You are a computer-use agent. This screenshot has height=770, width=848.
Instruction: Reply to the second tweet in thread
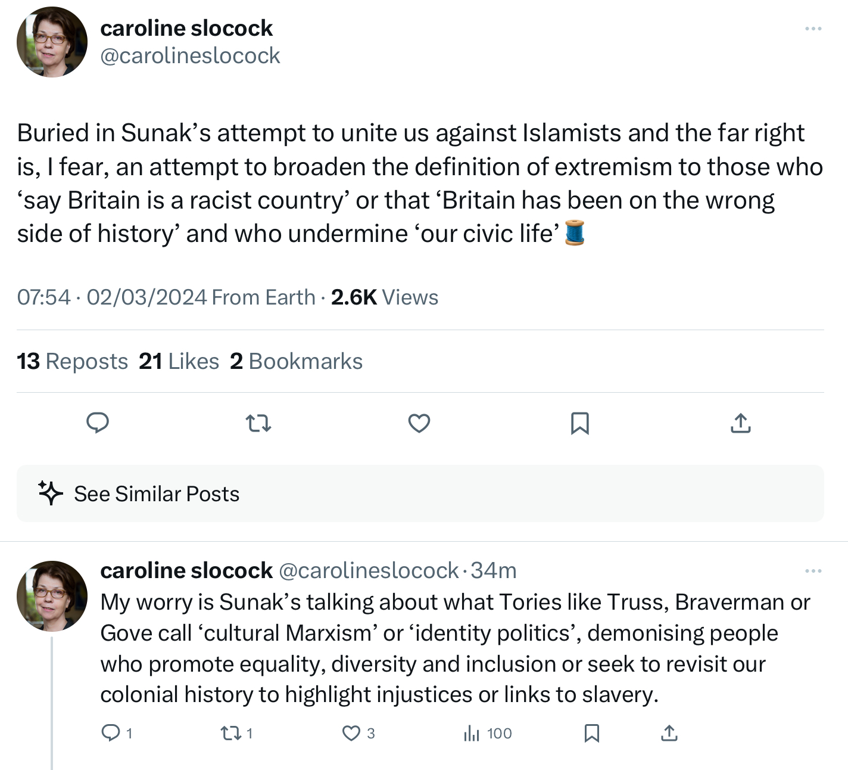(111, 733)
